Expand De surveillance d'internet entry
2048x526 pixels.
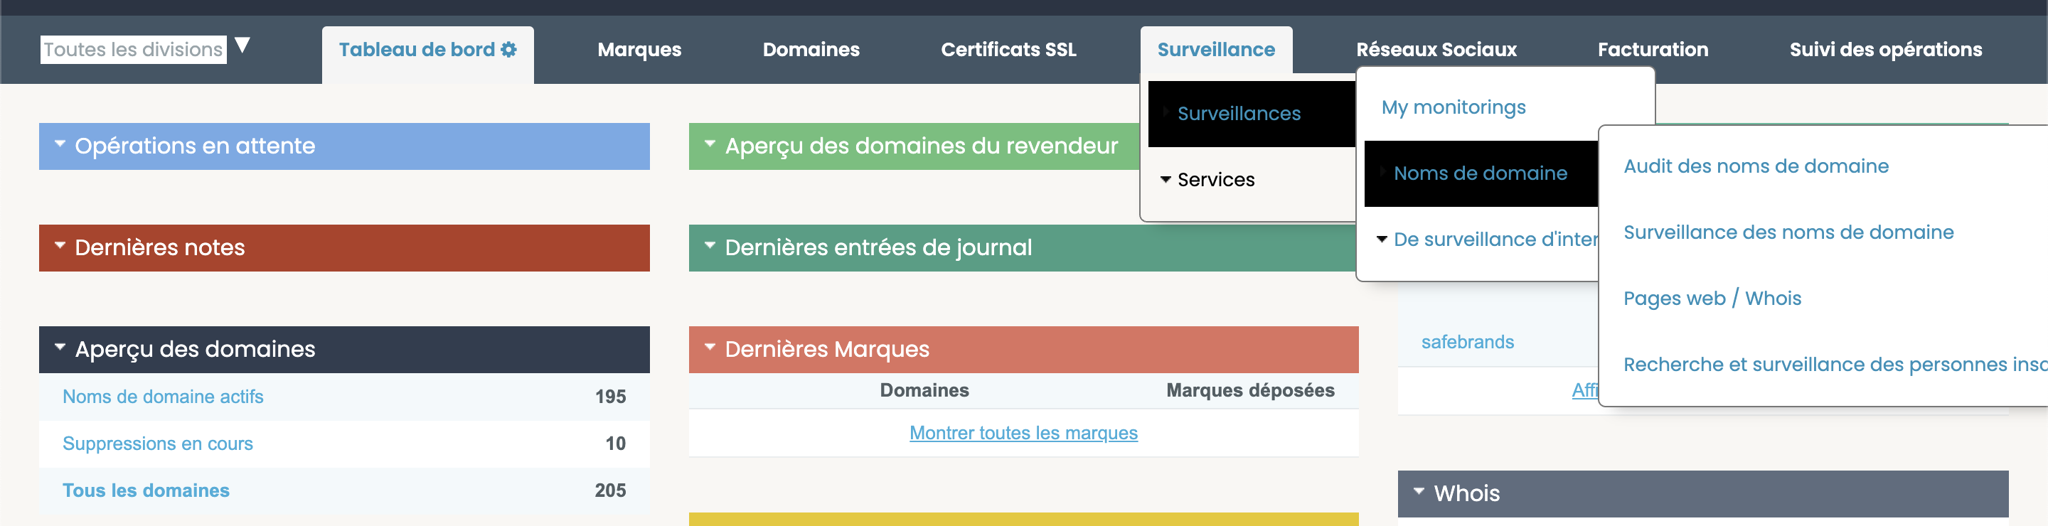coord(1488,239)
